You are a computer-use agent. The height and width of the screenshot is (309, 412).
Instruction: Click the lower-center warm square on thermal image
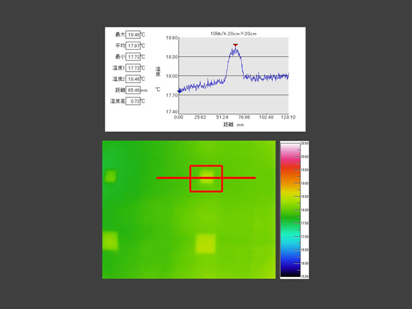tap(205, 243)
